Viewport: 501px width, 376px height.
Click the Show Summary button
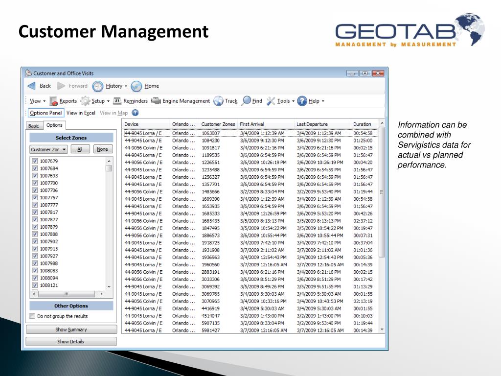click(x=71, y=329)
